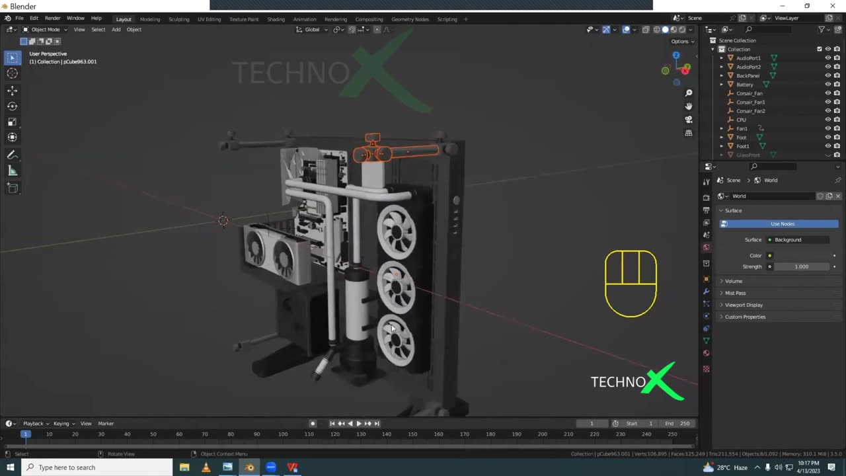Viewport: 846px width, 476px height.
Task: Open the Texture properties tab
Action: 706,368
